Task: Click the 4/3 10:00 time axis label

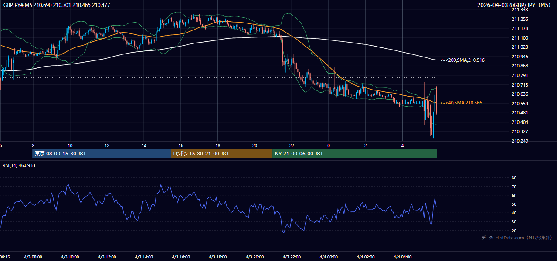Action: pyautogui.click(x=70, y=257)
